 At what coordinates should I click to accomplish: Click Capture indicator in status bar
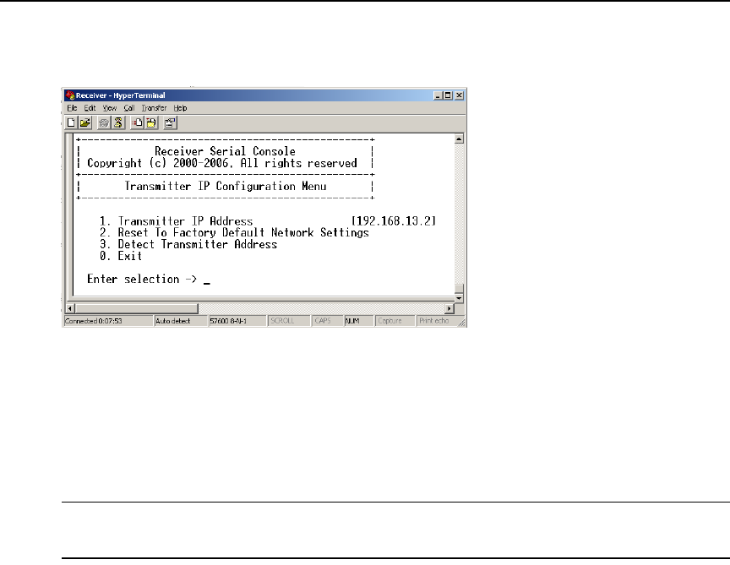coord(390,321)
